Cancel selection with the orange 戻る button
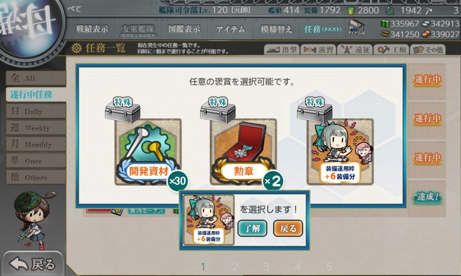The image size is (461, 276). (x=288, y=228)
